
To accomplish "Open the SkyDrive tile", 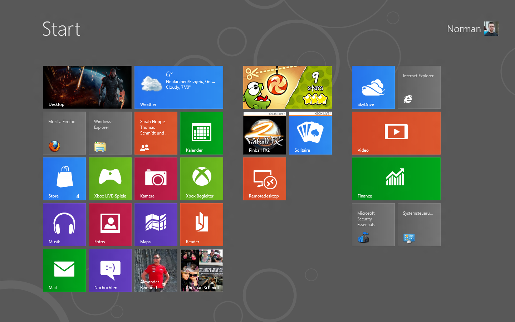I will coord(373,87).
